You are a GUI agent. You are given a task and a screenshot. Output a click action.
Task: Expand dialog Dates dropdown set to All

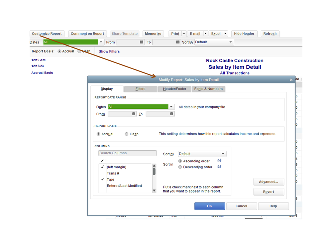click(171, 107)
